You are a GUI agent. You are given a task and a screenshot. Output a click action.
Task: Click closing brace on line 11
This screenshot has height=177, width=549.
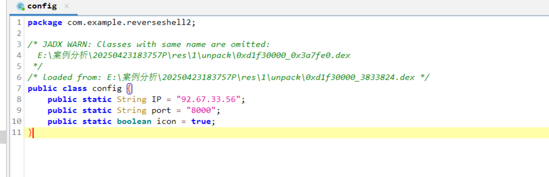click(30, 132)
